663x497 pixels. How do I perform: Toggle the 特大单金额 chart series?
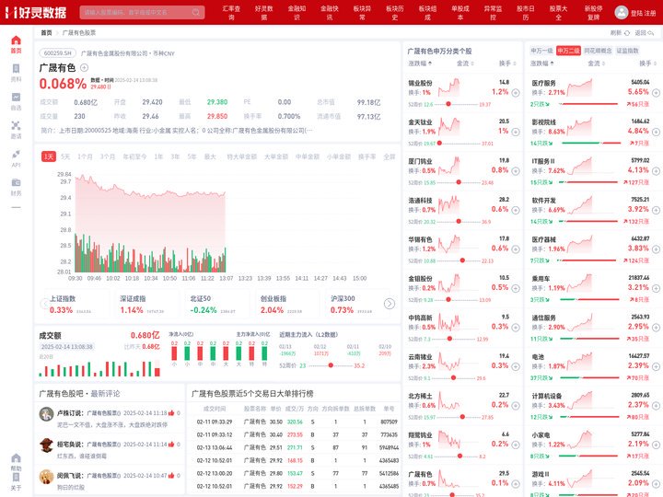242,156
